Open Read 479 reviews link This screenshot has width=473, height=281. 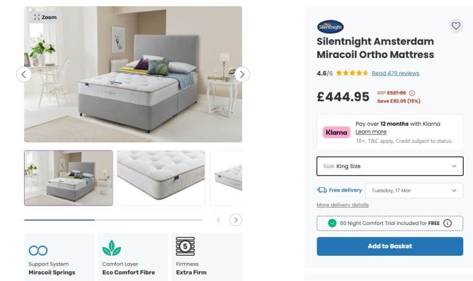pyautogui.click(x=395, y=73)
